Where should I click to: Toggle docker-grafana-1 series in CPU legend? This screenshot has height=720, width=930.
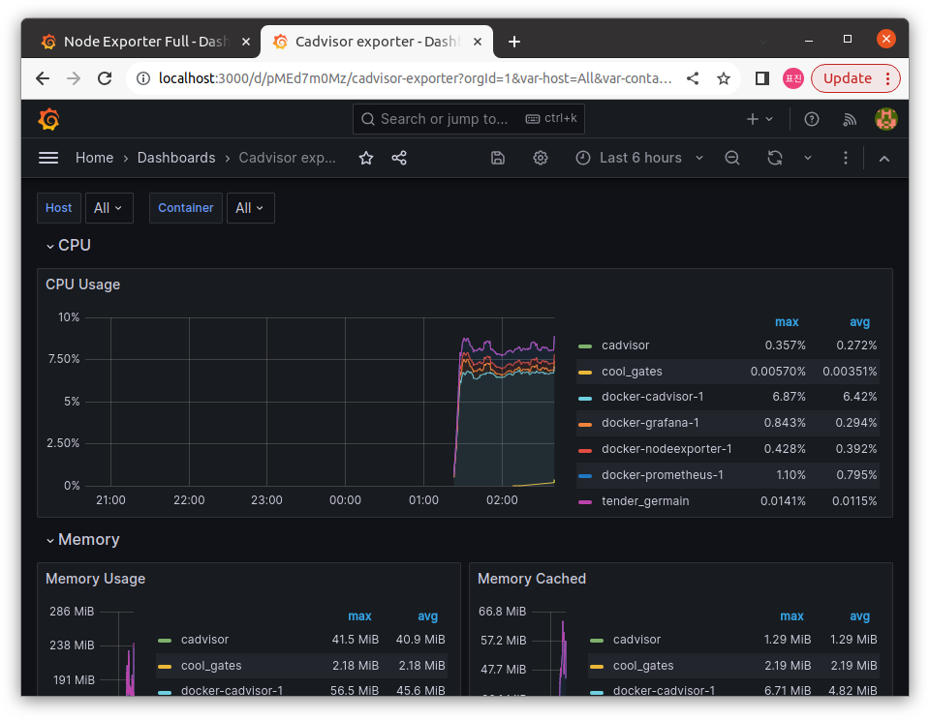coord(650,423)
